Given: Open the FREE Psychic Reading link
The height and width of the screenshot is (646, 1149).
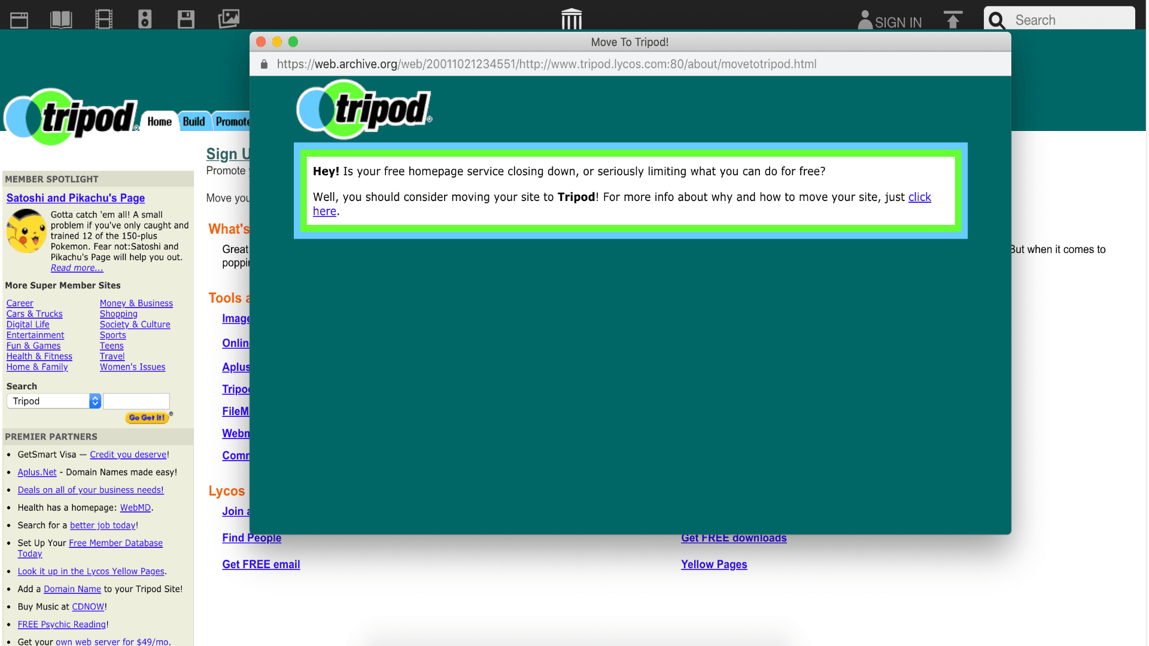Looking at the screenshot, I should click(x=62, y=625).
